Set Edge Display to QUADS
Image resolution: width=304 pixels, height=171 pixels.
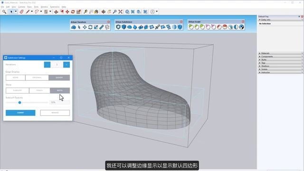[59, 77]
